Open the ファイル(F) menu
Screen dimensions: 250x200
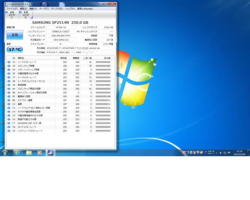point(12,9)
